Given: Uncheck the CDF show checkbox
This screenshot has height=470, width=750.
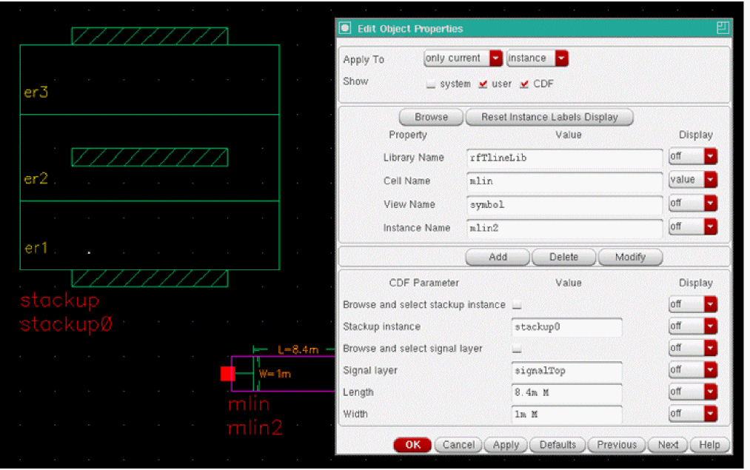Looking at the screenshot, I should [524, 84].
